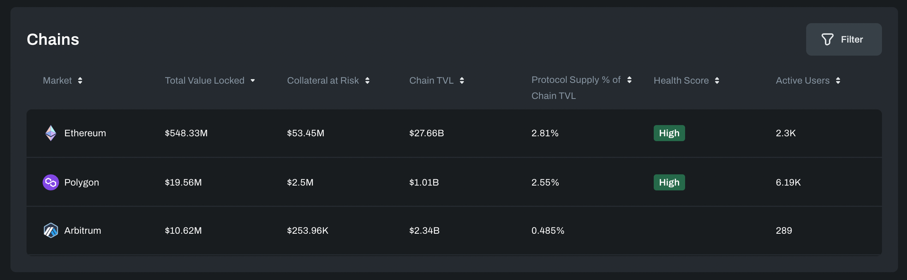
Task: Toggle Total Value Locked sort caret
Action: 253,81
